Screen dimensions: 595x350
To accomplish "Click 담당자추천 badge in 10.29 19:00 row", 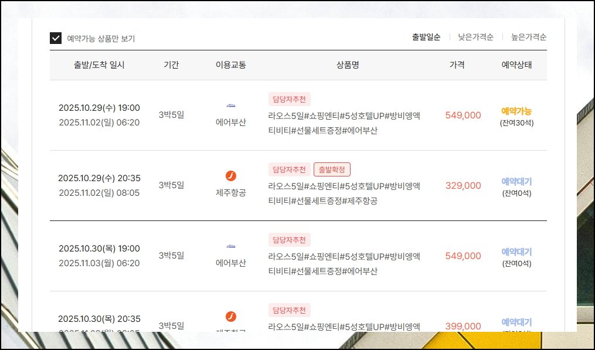I will tap(289, 100).
